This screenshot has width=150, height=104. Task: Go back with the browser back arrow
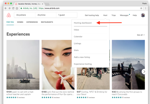pos(6,8)
